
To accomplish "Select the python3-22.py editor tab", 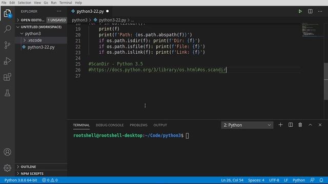I will coord(90,11).
